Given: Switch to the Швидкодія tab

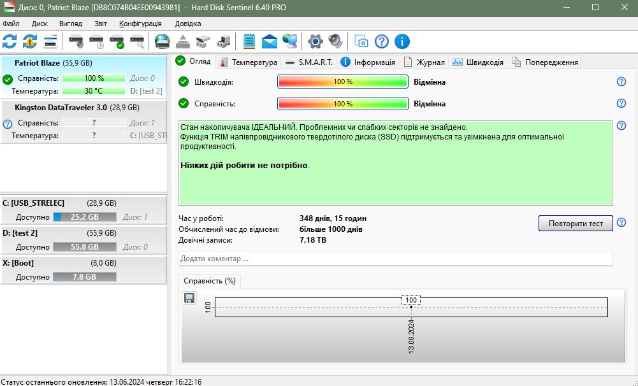Looking at the screenshot, I should 478,62.
